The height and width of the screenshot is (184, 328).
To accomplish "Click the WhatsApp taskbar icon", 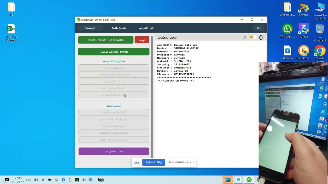I will point(249,180).
